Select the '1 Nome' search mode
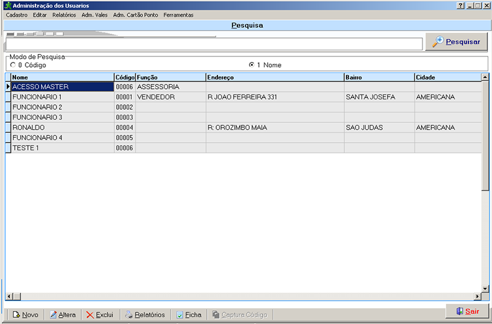Viewport: 492px width, 324px height. point(252,65)
